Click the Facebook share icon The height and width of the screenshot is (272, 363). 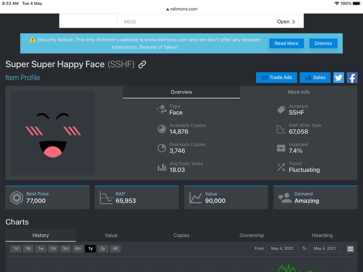point(352,78)
